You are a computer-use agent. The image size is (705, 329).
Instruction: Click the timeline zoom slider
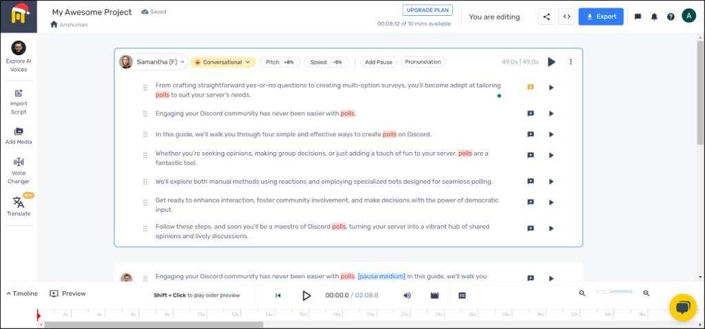point(614,293)
